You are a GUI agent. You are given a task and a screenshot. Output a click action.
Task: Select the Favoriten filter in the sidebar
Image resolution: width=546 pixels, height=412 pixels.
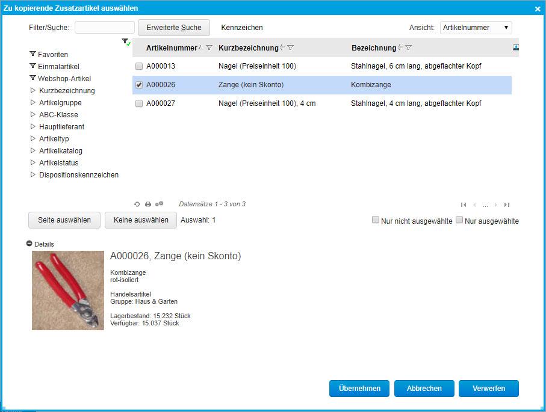coord(52,54)
